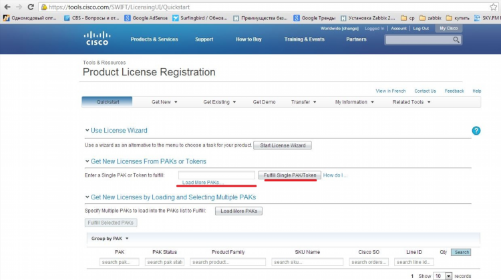Image resolution: width=501 pixels, height=280 pixels.
Task: Focus the single PAK or Token field
Action: click(x=216, y=175)
